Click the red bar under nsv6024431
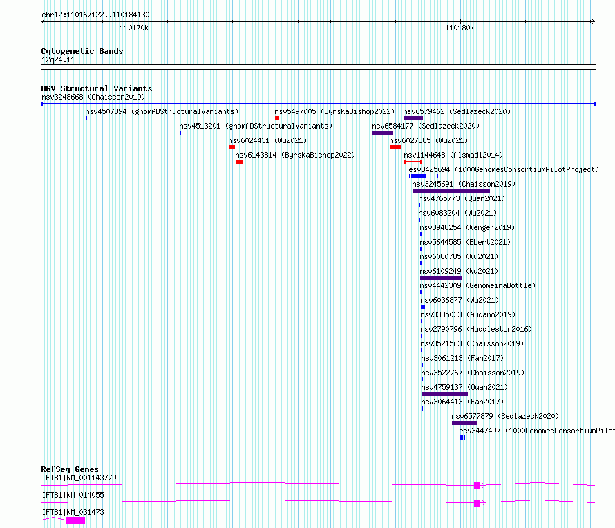 (231, 147)
